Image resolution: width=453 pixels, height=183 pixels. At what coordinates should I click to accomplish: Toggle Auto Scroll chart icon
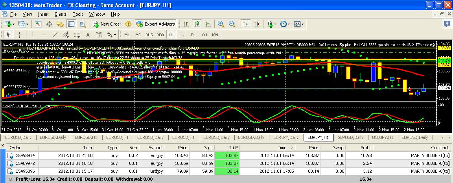tap(245, 24)
